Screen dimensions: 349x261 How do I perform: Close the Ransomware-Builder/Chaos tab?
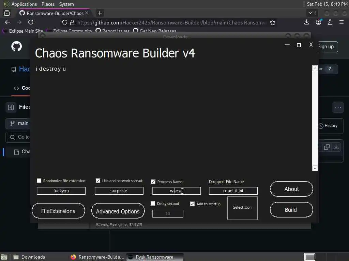click(x=87, y=13)
